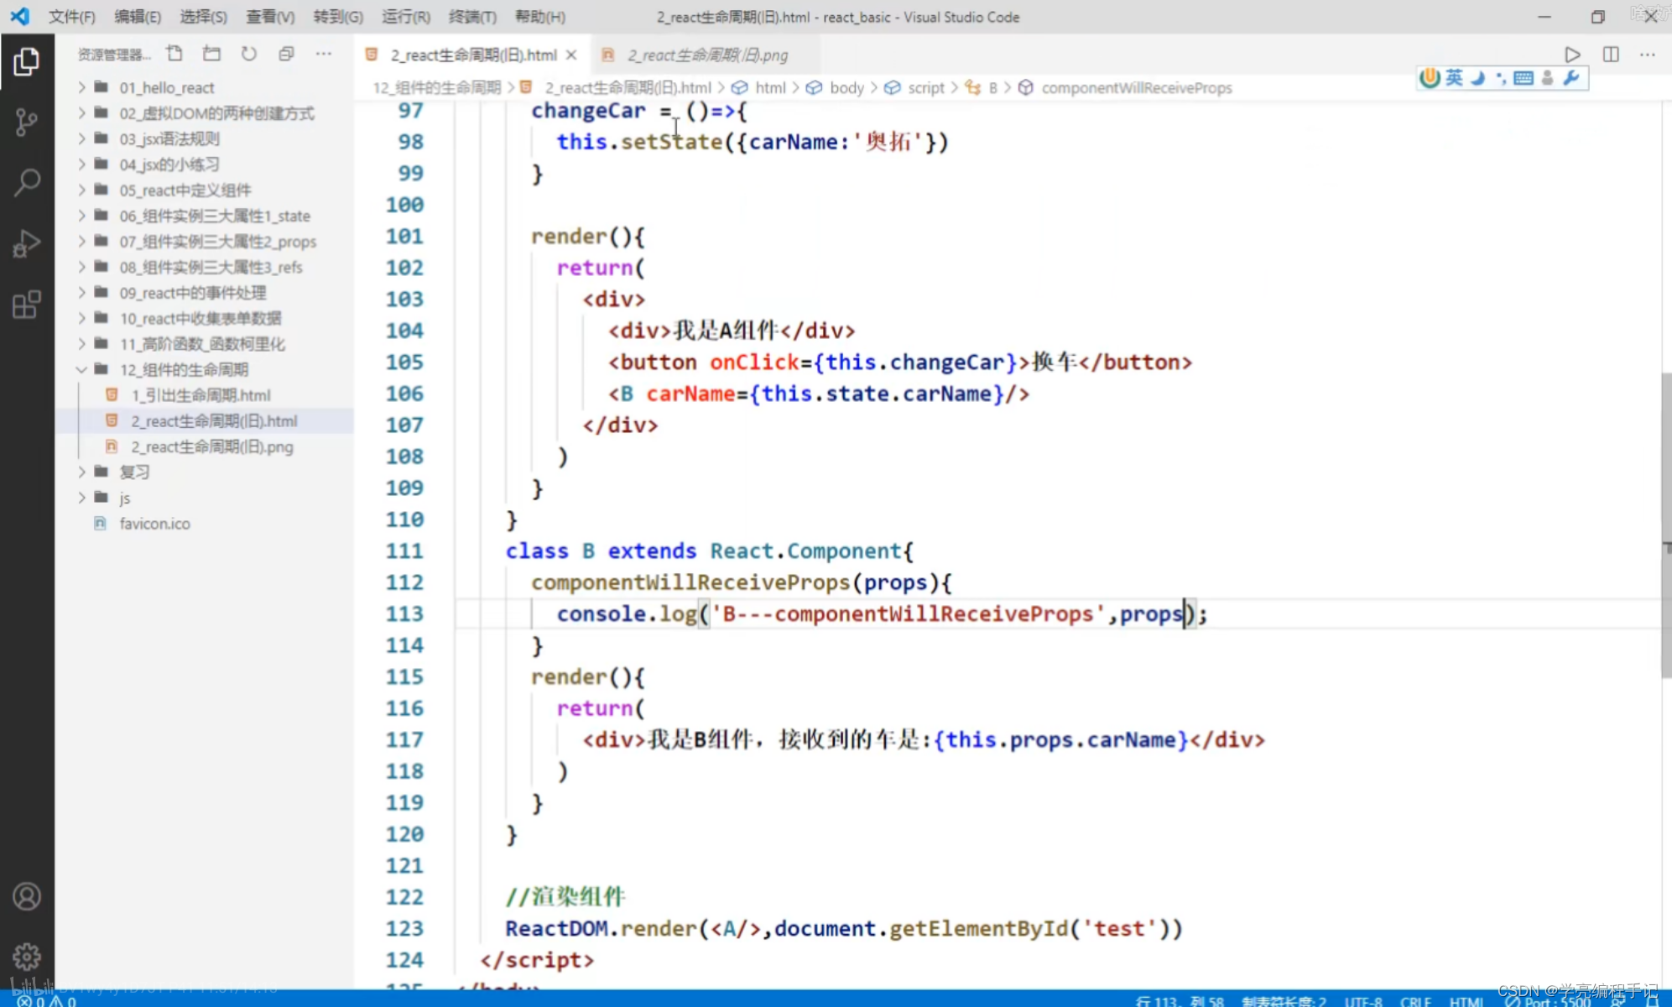Click the VS Code logo icon
The width and height of the screenshot is (1672, 1007).
tap(20, 16)
